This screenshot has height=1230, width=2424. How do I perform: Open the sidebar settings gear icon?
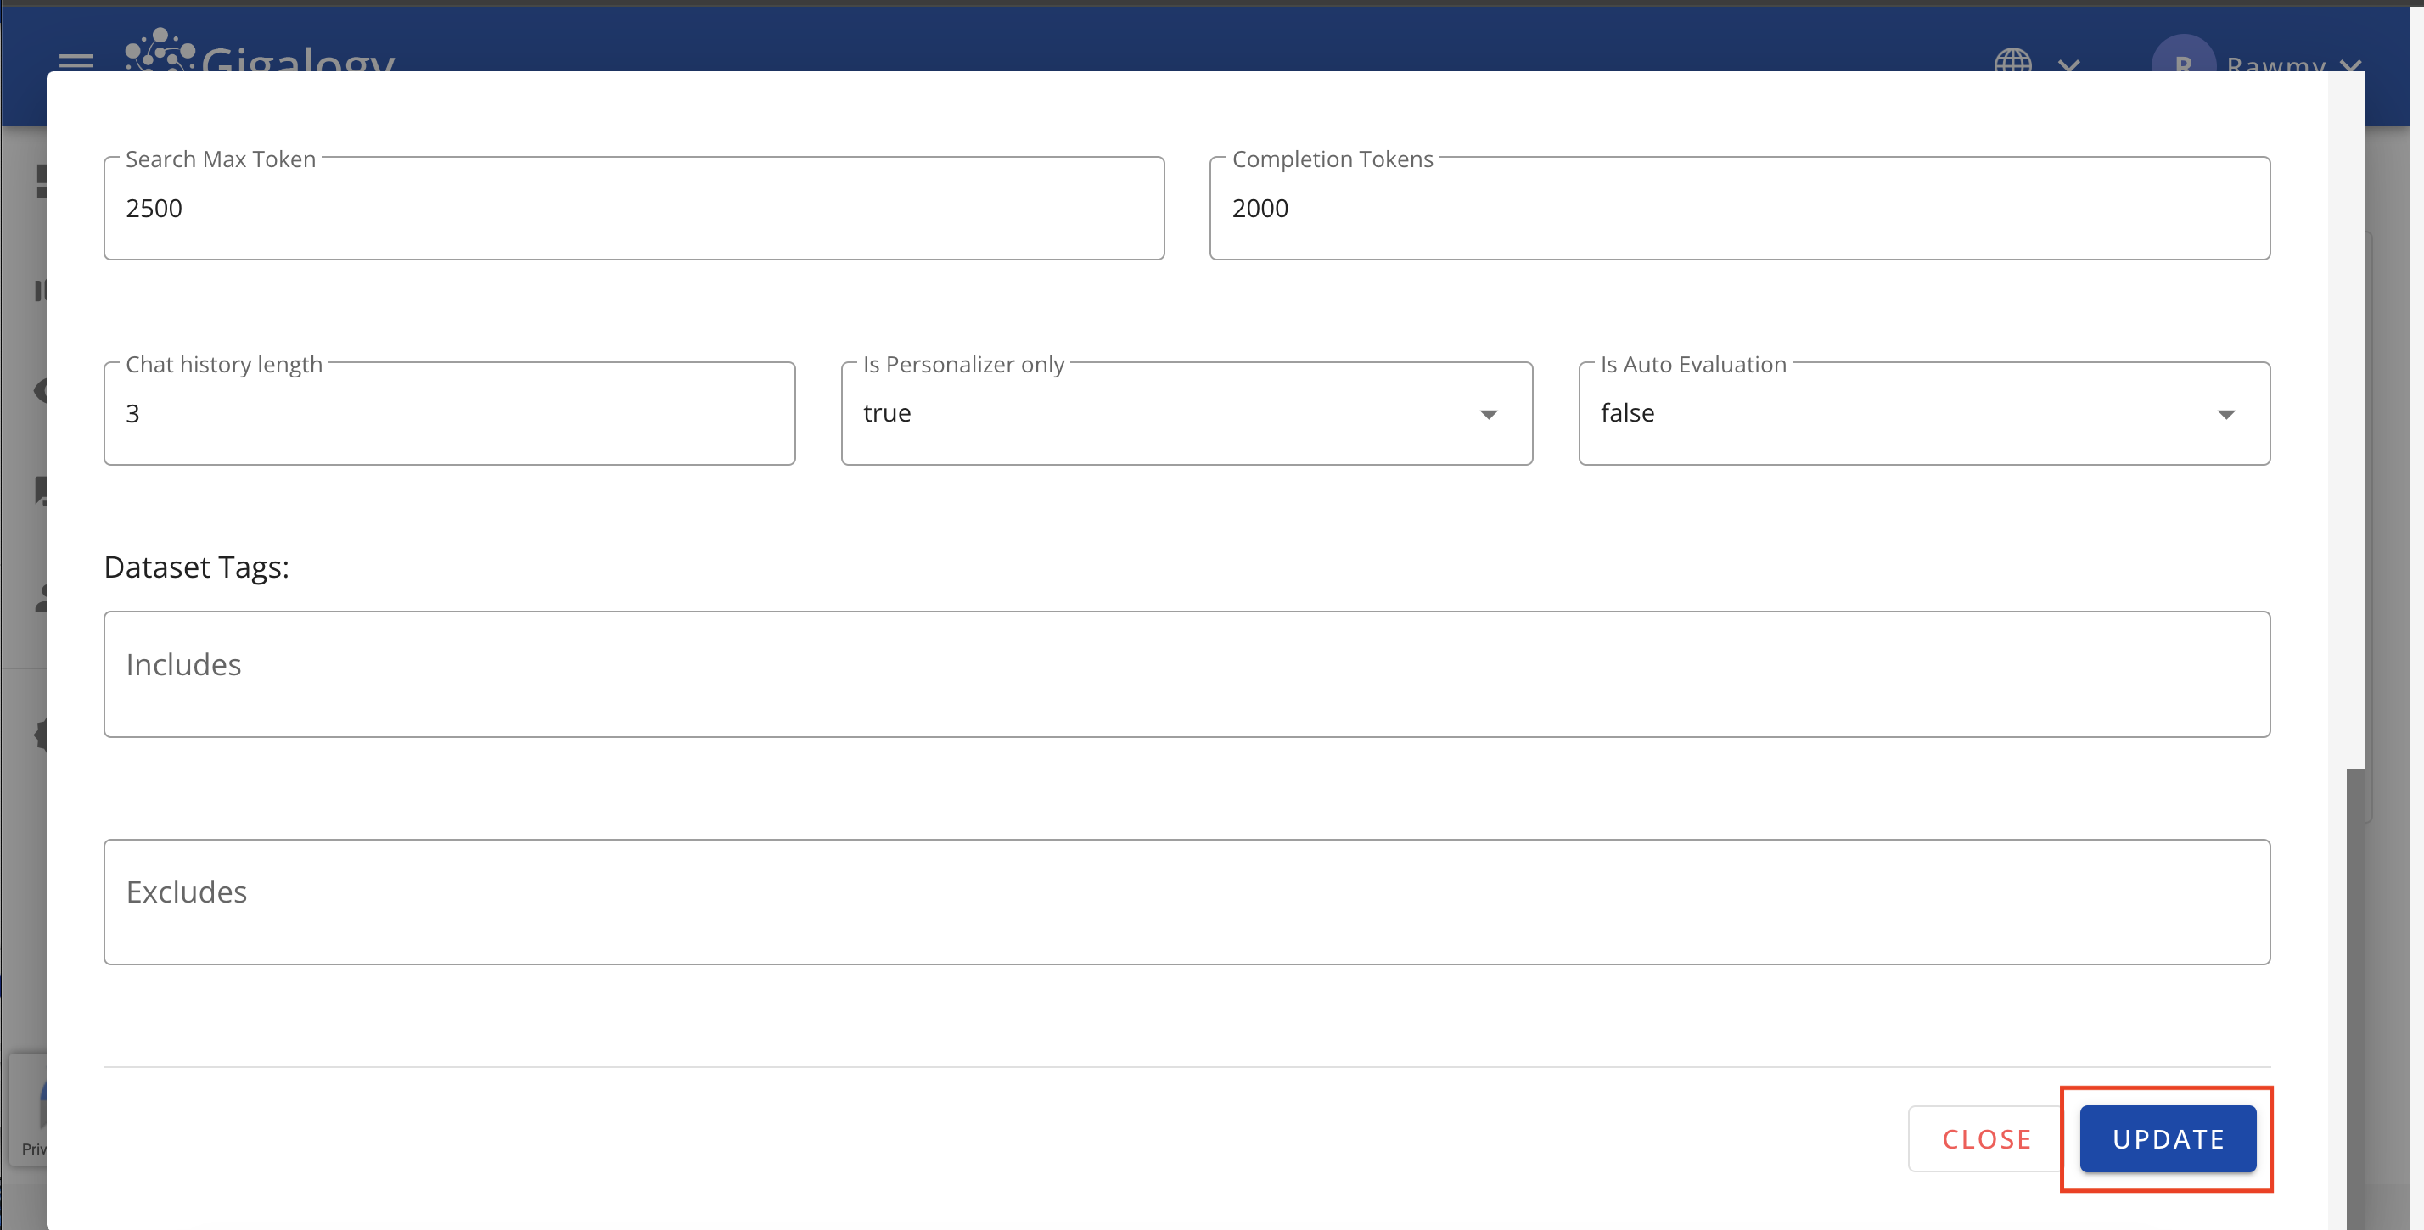[x=42, y=735]
